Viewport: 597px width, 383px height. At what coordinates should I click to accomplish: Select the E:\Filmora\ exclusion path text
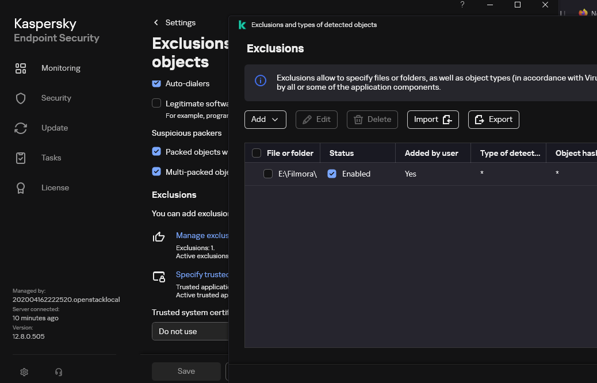298,174
